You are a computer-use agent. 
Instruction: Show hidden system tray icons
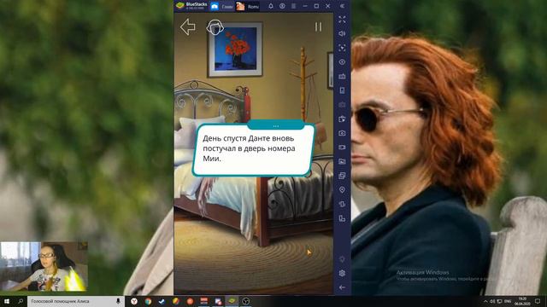(x=485, y=301)
